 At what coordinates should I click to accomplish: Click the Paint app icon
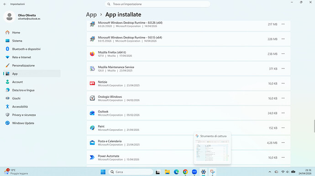(x=92, y=128)
